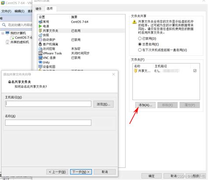Click the VNC 连接 icon

[x=40, y=58]
